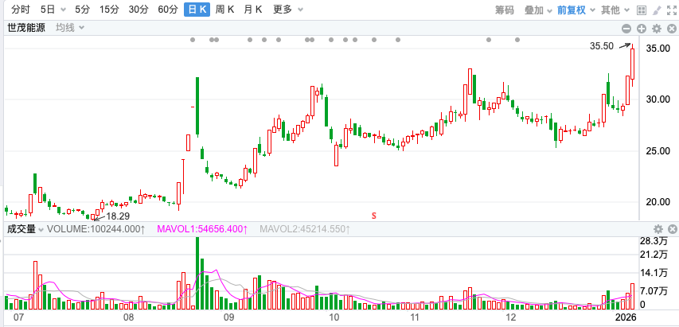The width and height of the screenshot is (679, 327).
Task: Select the 60分 period button
Action: coord(168,10)
